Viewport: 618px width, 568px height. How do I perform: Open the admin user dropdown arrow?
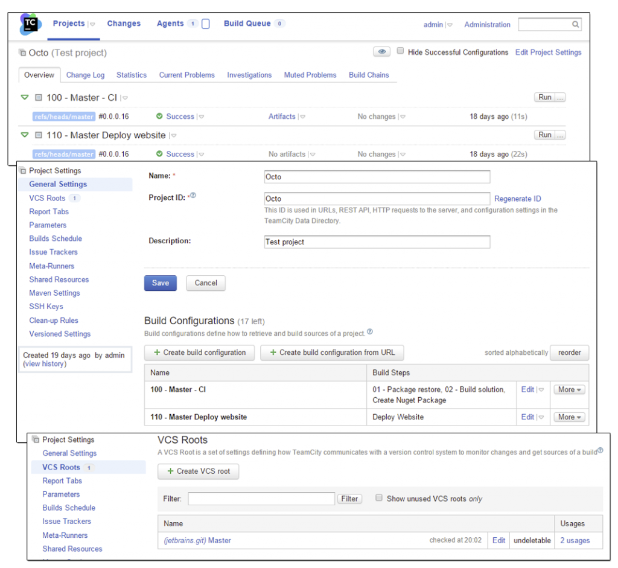[x=450, y=25]
